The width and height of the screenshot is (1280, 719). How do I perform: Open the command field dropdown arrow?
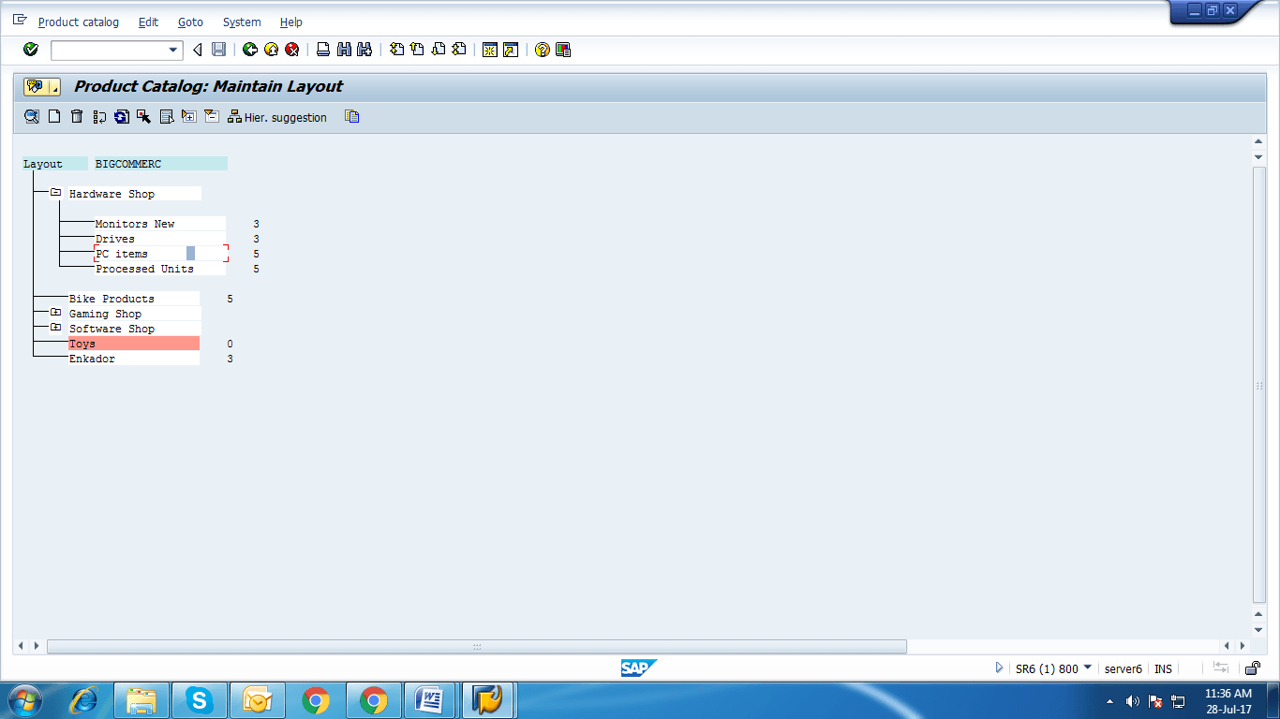[173, 50]
